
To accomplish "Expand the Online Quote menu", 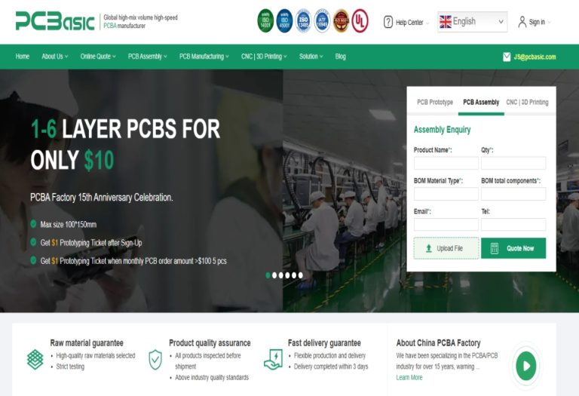I will click(98, 57).
